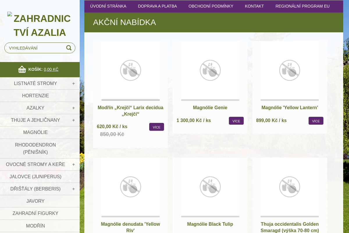Click the Magnólie Genie placeholder image
The width and height of the screenshot is (349, 233).
pos(210,70)
